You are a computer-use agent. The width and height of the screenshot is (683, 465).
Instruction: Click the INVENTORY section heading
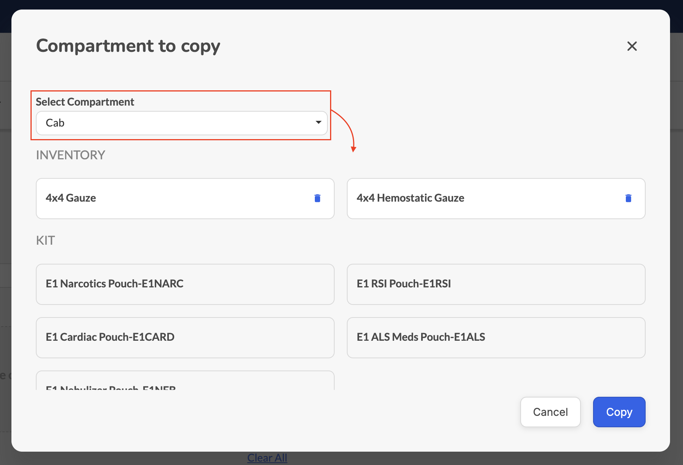(x=71, y=155)
